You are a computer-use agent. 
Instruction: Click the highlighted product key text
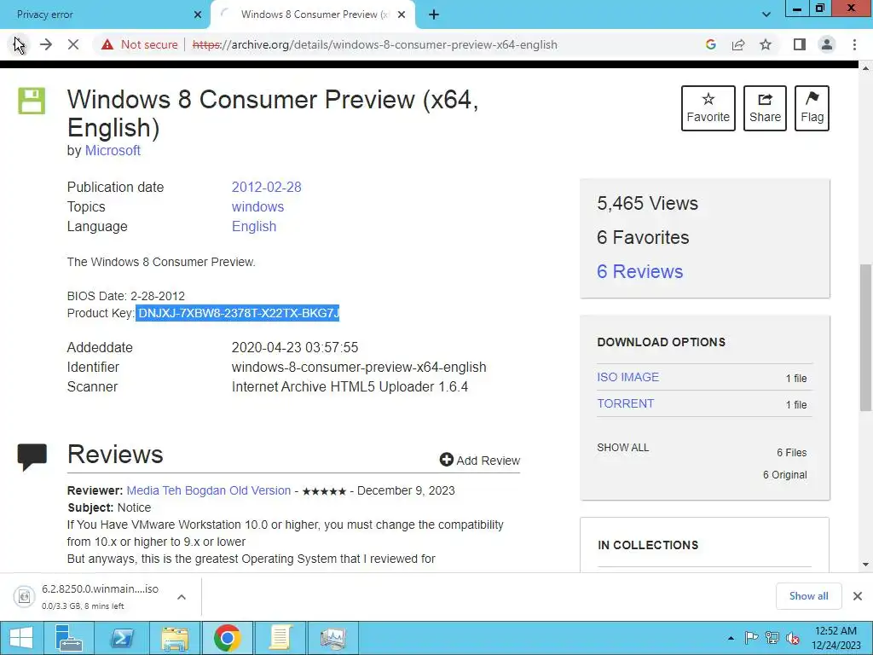pos(238,313)
